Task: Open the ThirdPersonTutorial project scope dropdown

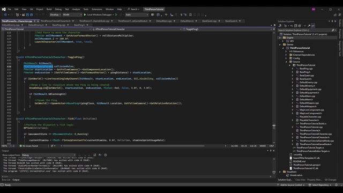Action: (46, 29)
